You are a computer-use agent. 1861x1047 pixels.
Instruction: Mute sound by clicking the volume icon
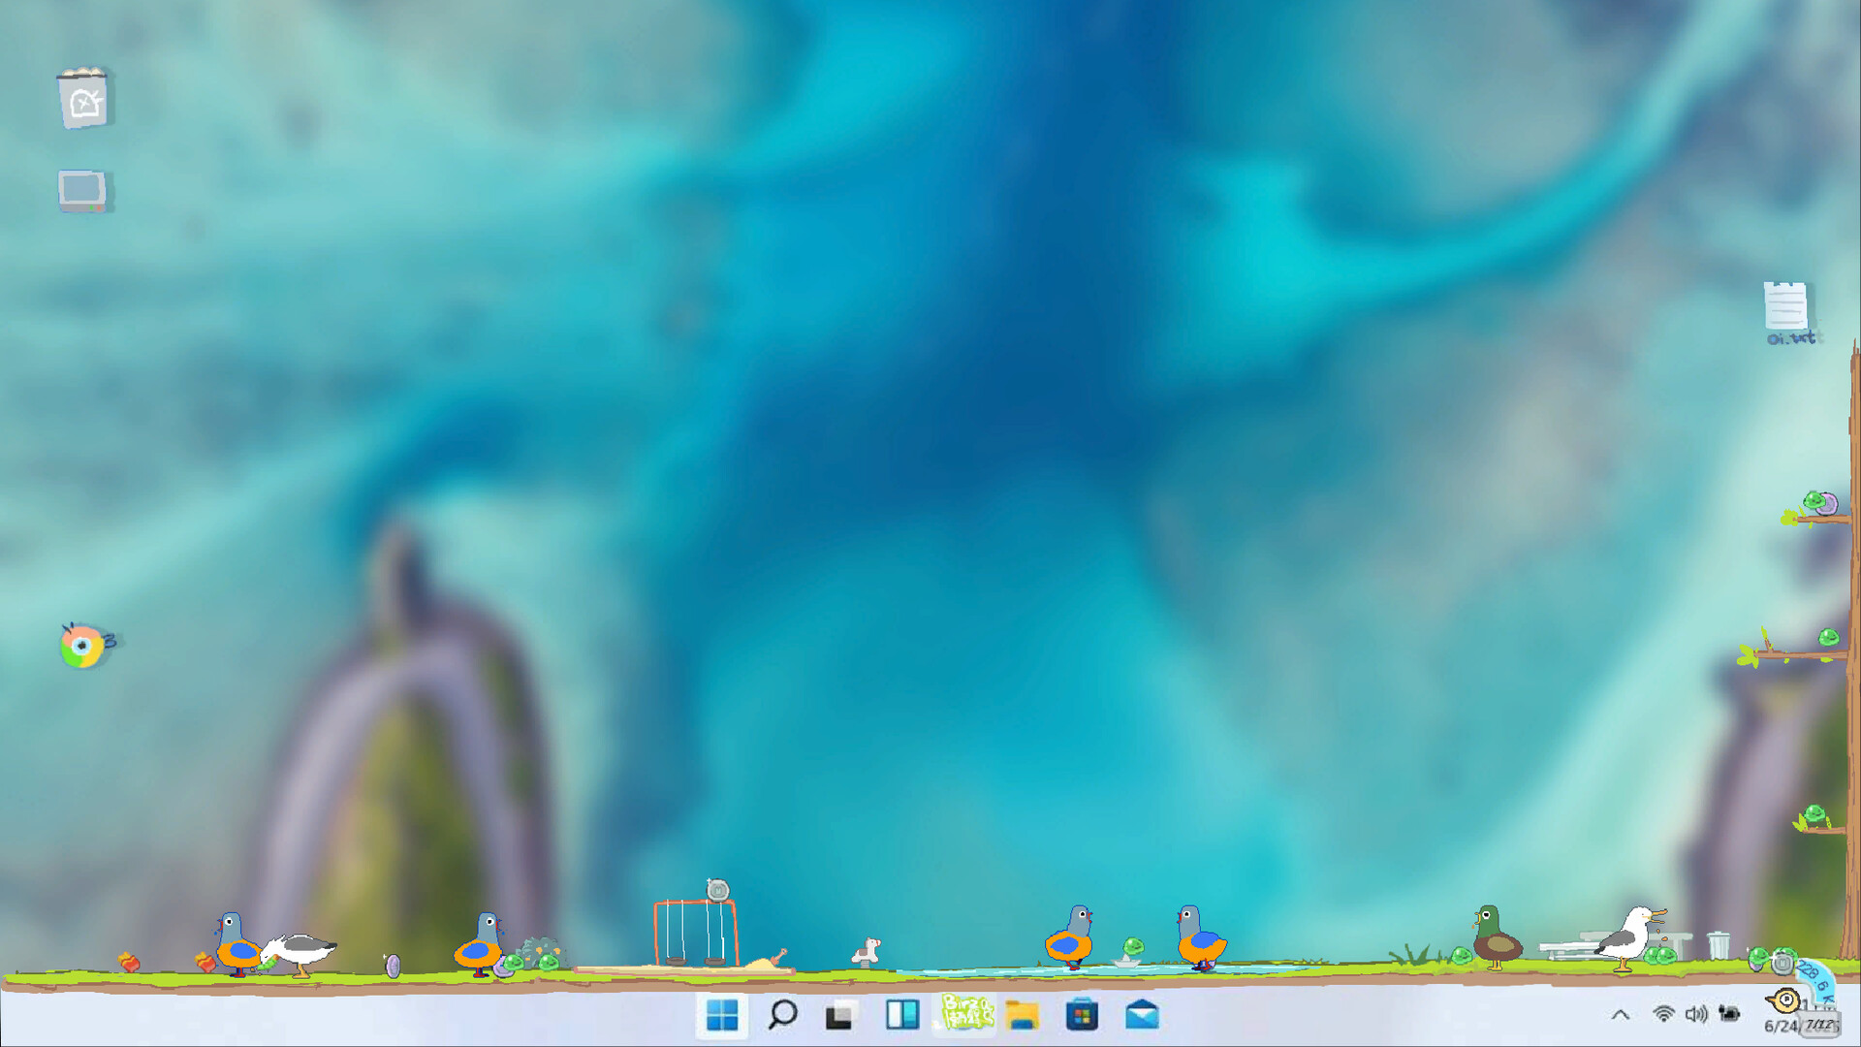(x=1694, y=1015)
